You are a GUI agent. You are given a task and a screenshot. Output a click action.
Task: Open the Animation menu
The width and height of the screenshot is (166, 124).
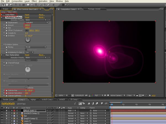(43, 1)
